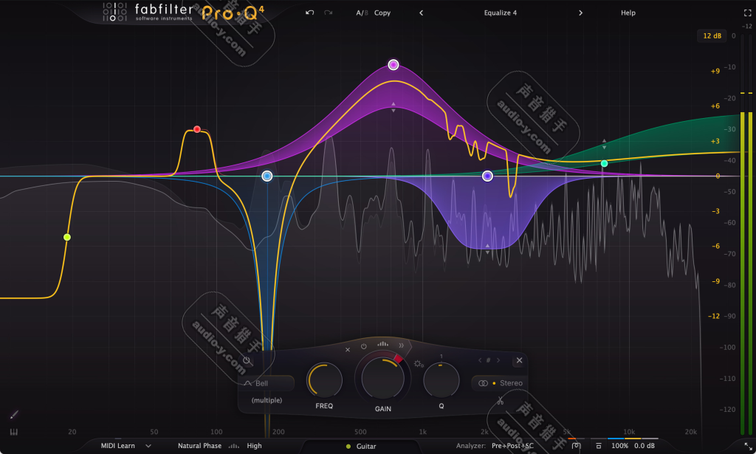This screenshot has height=454, width=756.
Task: Open the Bell filter shape dropdown
Action: point(266,382)
